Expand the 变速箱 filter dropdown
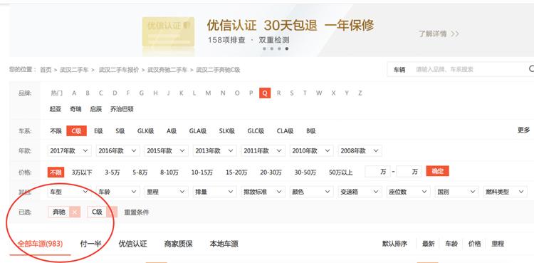The height and width of the screenshot is (263, 534). click(x=360, y=192)
